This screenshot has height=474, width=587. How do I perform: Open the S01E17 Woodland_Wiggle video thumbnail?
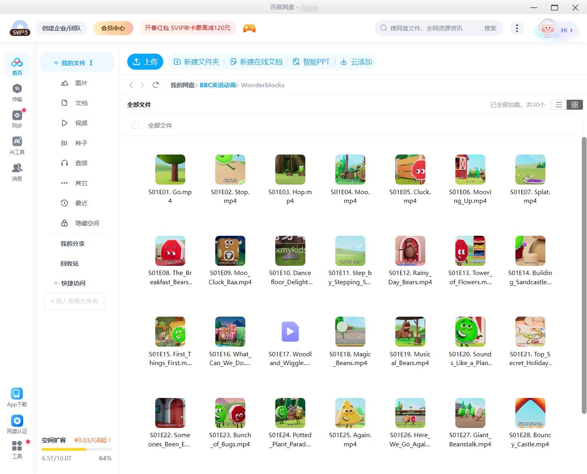290,331
